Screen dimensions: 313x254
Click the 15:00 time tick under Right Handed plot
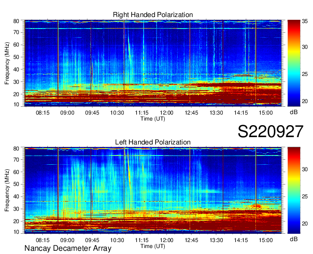point(266,113)
